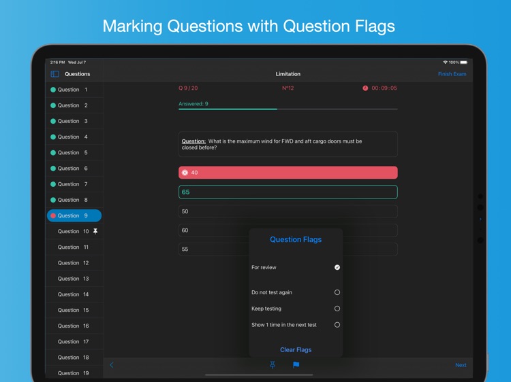Select highlighted Question 9 row
This screenshot has height=382, width=511.
click(74, 215)
